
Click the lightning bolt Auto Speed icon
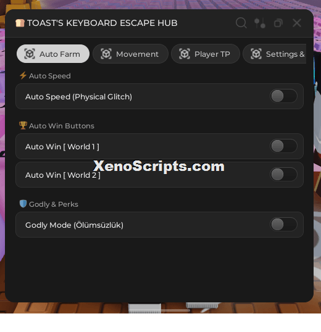coord(23,75)
